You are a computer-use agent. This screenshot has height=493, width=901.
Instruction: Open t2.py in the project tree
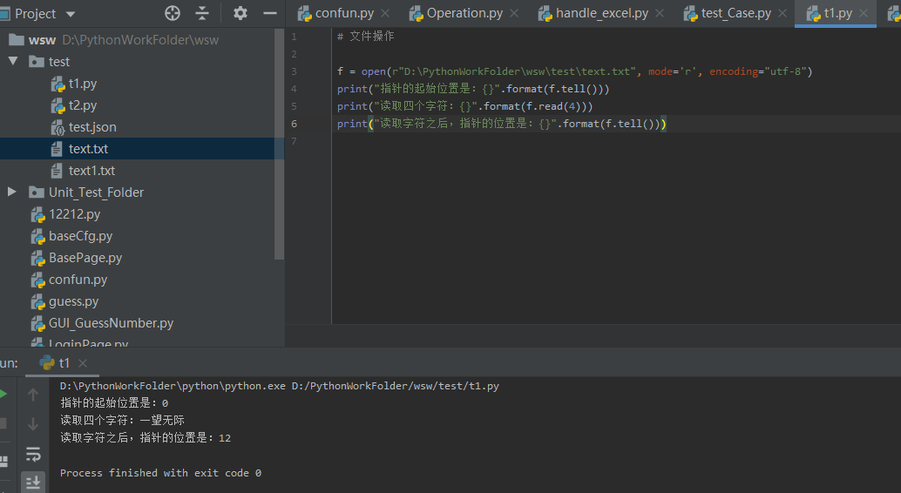point(83,105)
